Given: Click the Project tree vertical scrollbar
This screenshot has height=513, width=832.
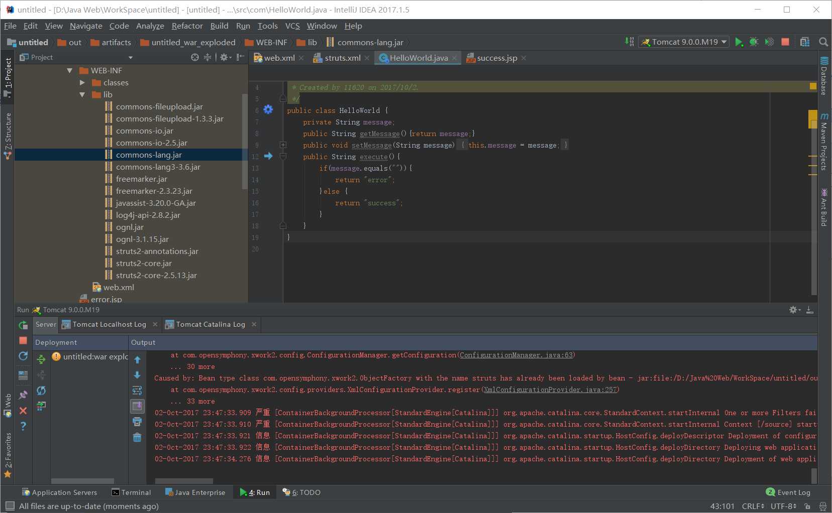Looking at the screenshot, I should click(245, 142).
